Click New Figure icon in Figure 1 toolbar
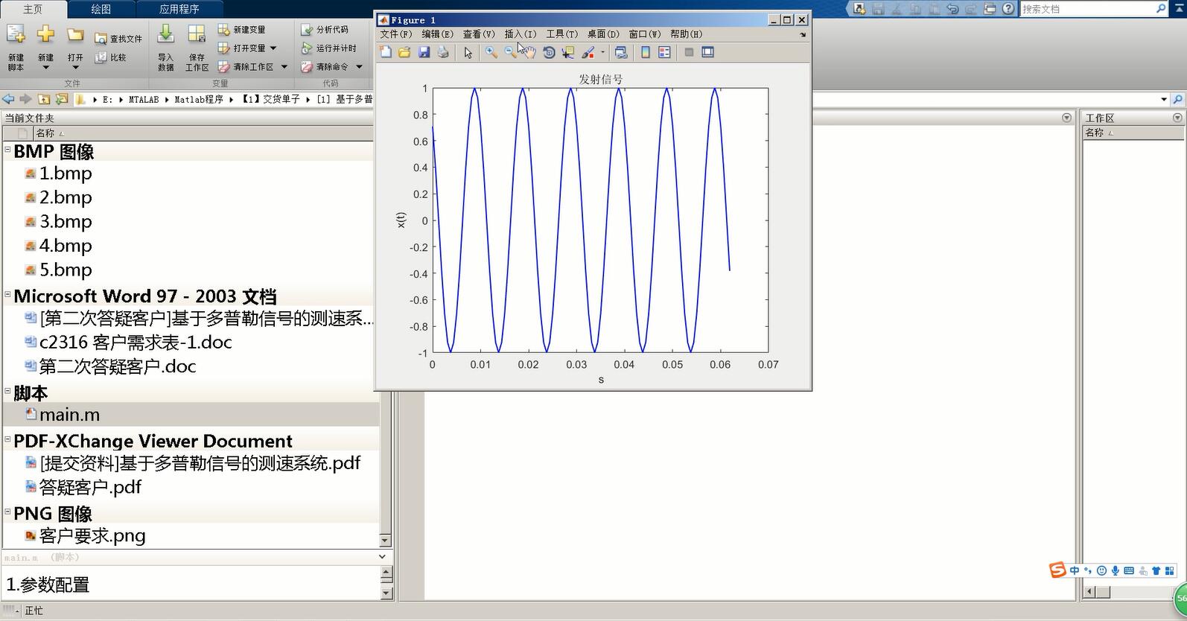Image resolution: width=1187 pixels, height=621 pixels. [386, 52]
